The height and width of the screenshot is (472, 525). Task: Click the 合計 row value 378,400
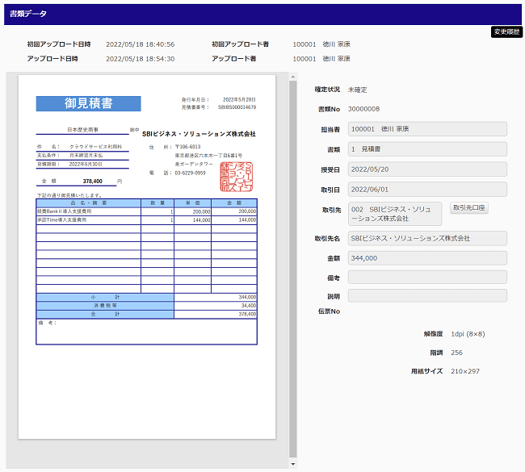tap(247, 314)
